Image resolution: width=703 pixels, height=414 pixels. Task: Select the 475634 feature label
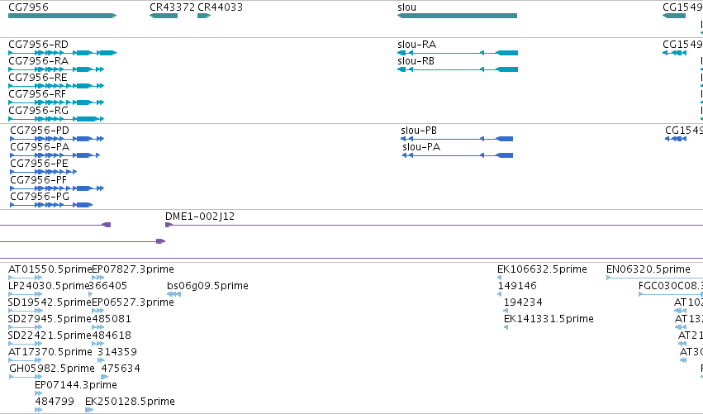121,369
